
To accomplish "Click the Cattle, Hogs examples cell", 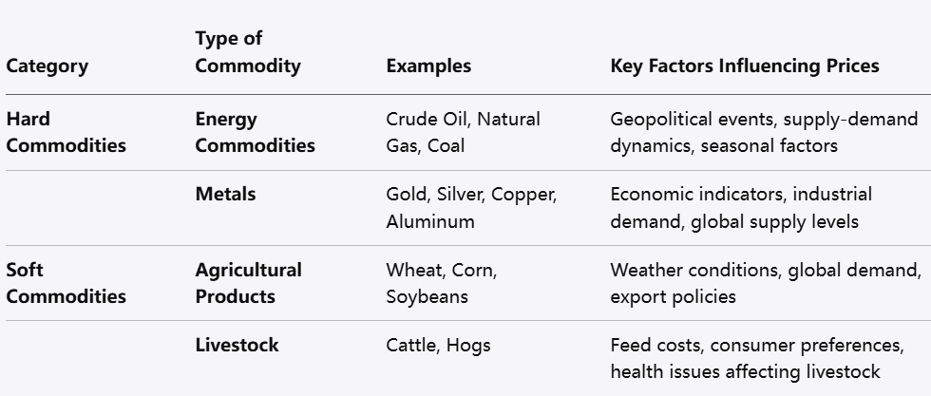I will coord(438,346).
